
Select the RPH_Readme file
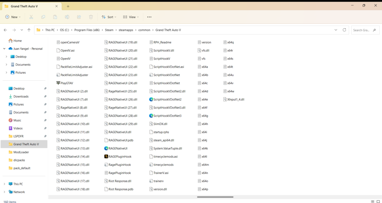click(160, 42)
